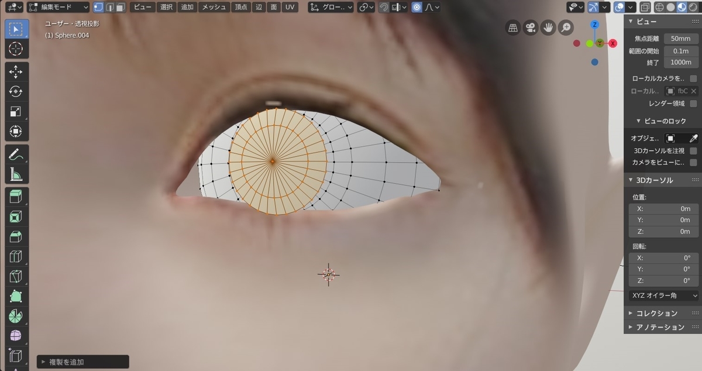Toggle snapping magnet

tap(384, 8)
